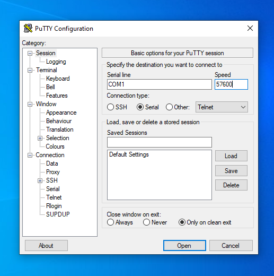Open the Data settings category
This screenshot has height=276, width=274.
(52, 163)
